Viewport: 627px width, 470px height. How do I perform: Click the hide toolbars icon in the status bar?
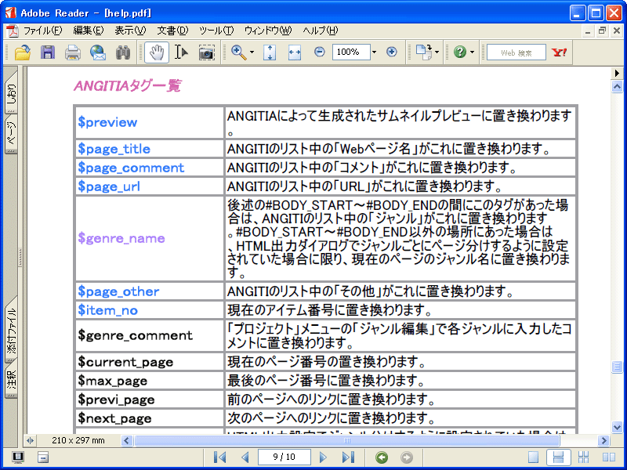[x=43, y=457]
